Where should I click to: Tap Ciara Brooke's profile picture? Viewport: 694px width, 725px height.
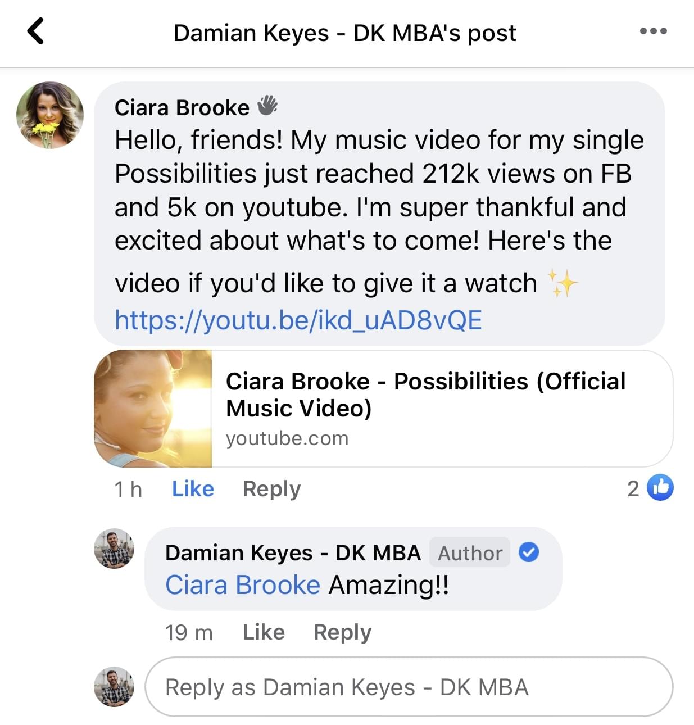pos(50,115)
